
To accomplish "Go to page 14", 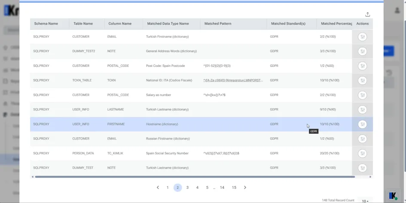I will (x=222, y=188).
